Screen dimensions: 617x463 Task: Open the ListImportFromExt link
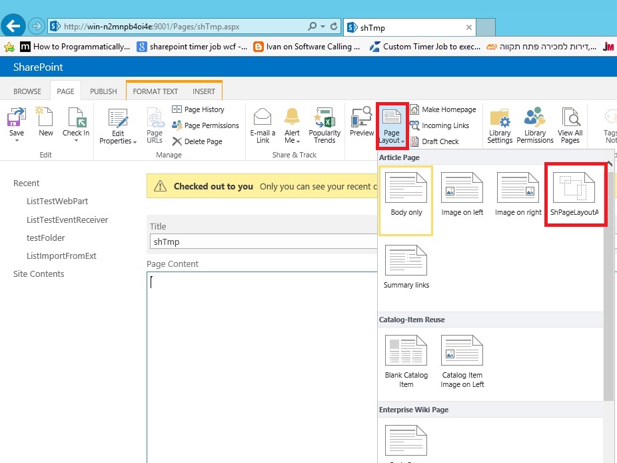coord(61,256)
